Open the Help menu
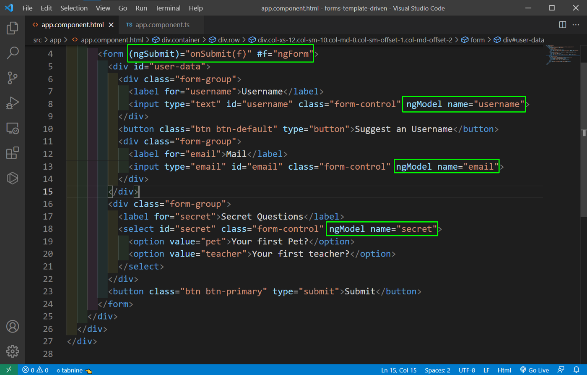The image size is (587, 375). (x=196, y=8)
